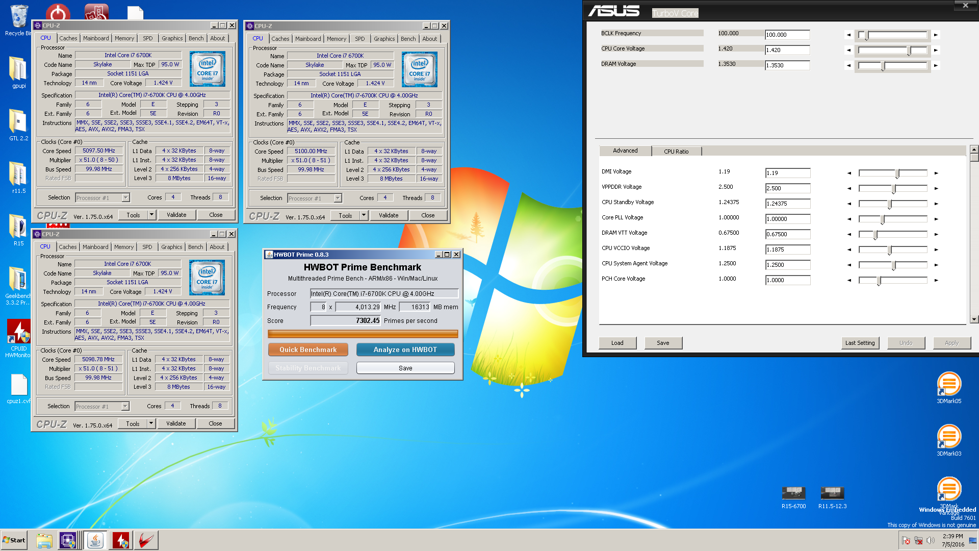The height and width of the screenshot is (551, 979).
Task: Click the volume speaker tray icon
Action: pyautogui.click(x=931, y=540)
